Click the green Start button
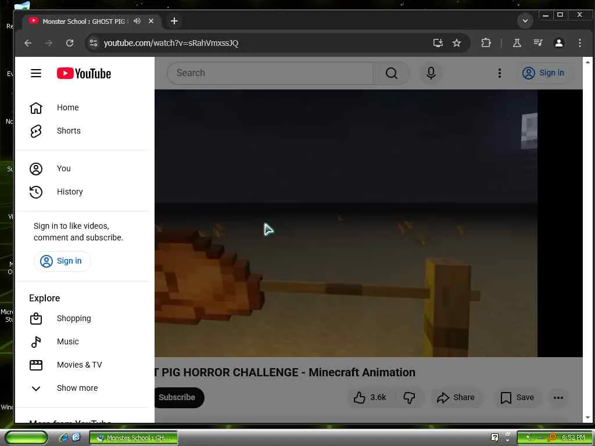The height and width of the screenshot is (446, 595). point(26,438)
